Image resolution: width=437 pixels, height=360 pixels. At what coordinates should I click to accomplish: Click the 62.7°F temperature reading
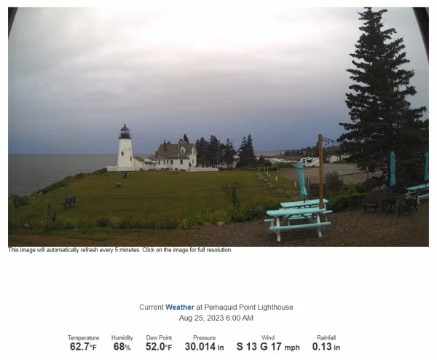coord(83,347)
